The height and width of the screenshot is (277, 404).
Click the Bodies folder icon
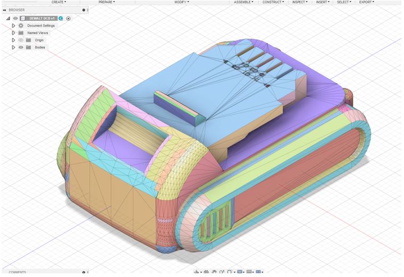(x=28, y=47)
